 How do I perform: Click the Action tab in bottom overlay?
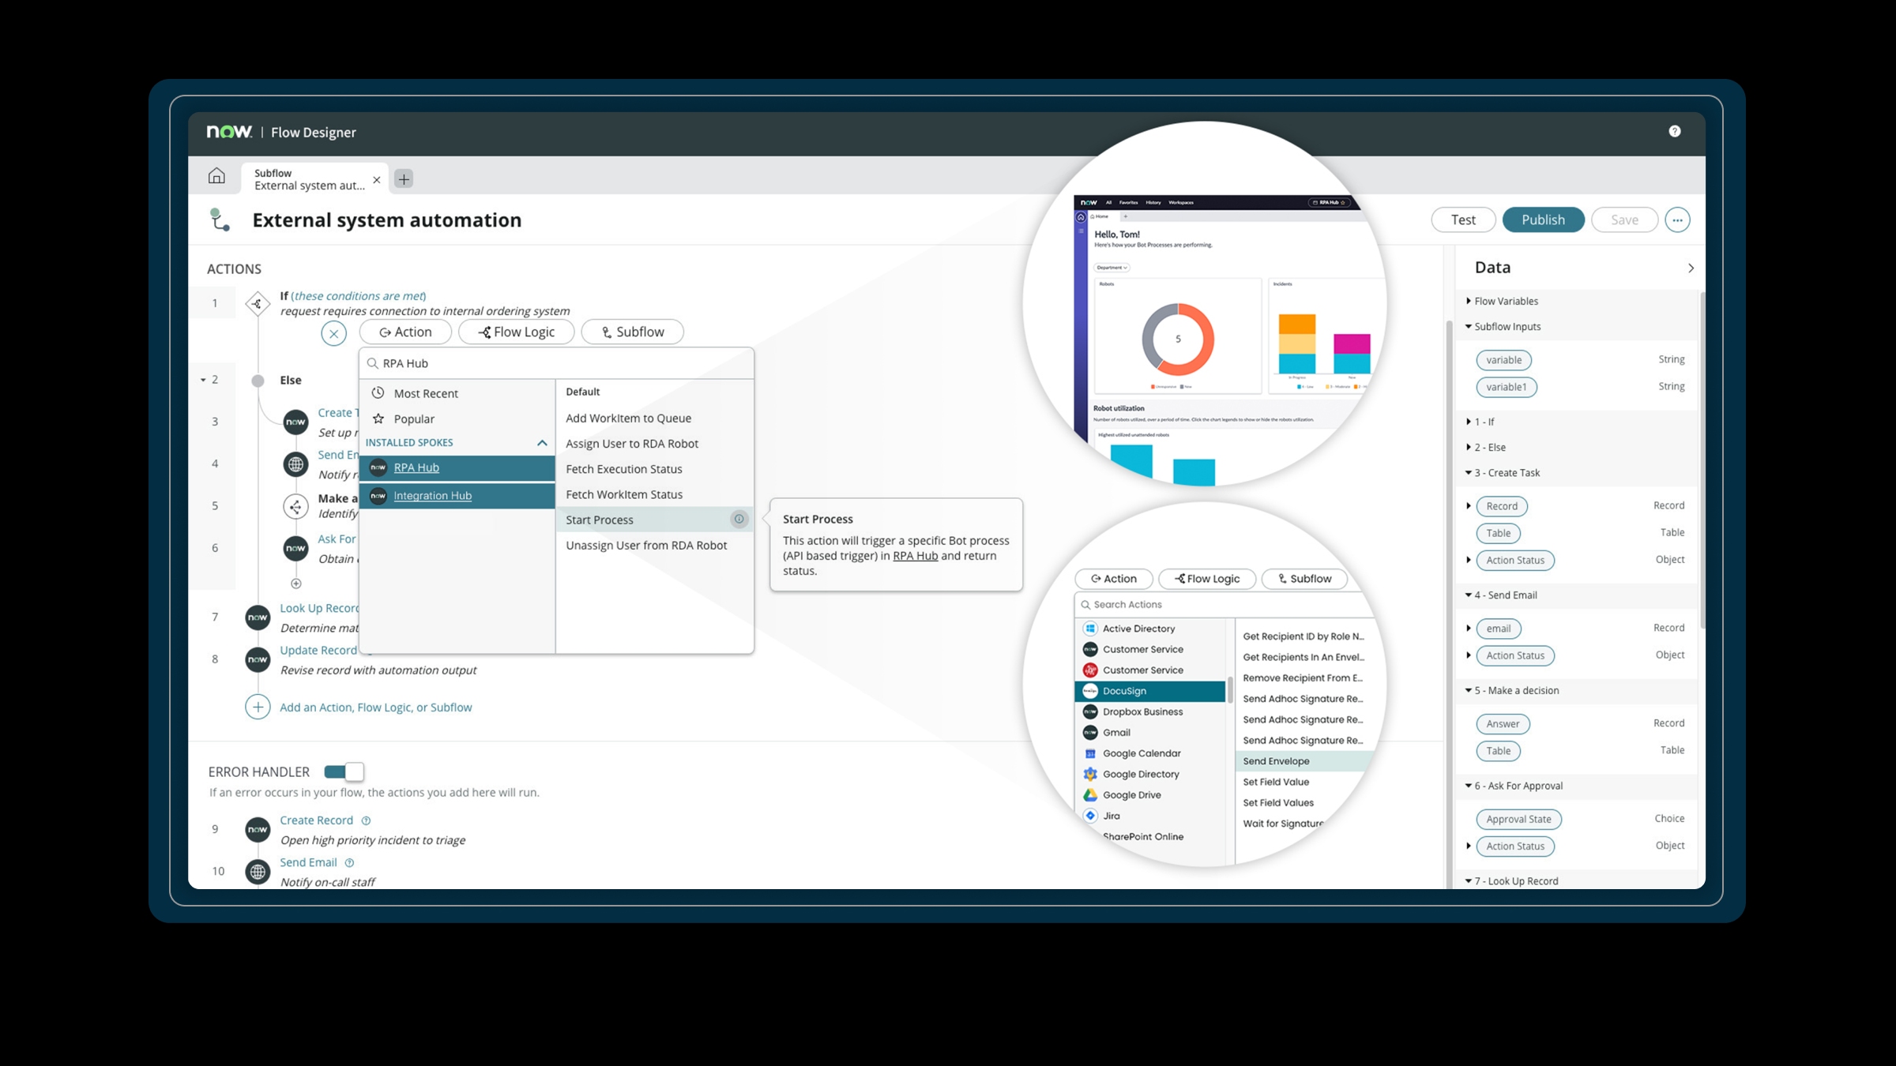click(1113, 578)
